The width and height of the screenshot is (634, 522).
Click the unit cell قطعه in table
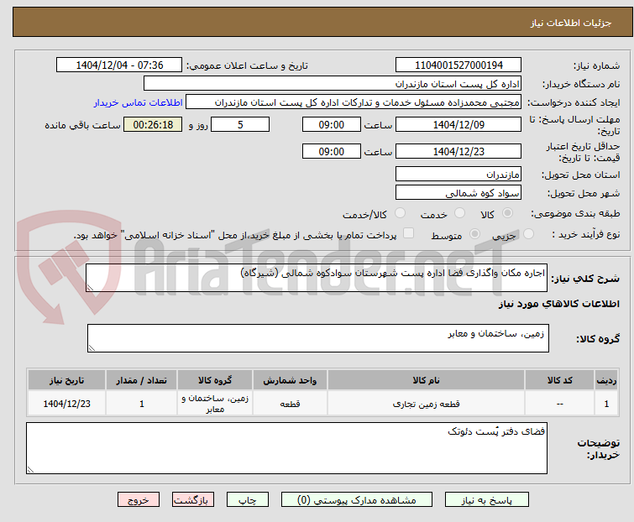[x=290, y=404]
